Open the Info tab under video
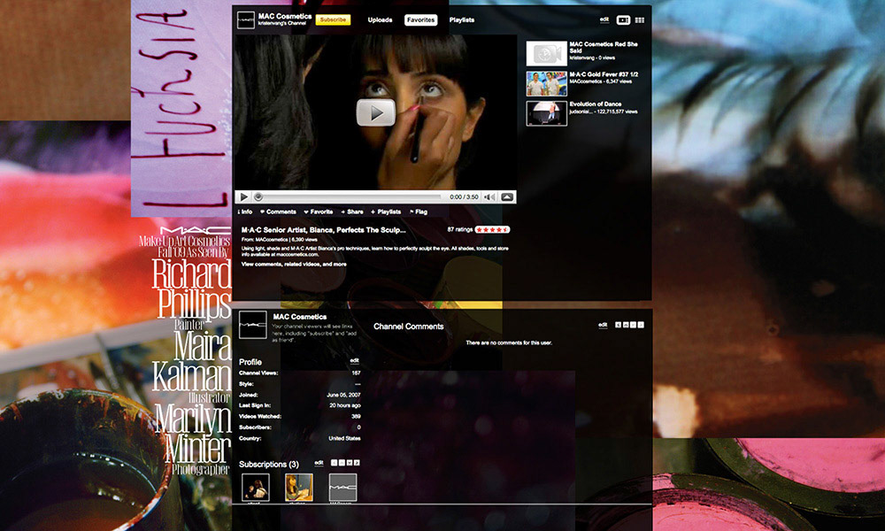Viewport: 885px width, 531px height. coord(245,212)
